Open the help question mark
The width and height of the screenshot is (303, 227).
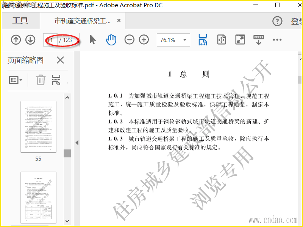coord(277,21)
